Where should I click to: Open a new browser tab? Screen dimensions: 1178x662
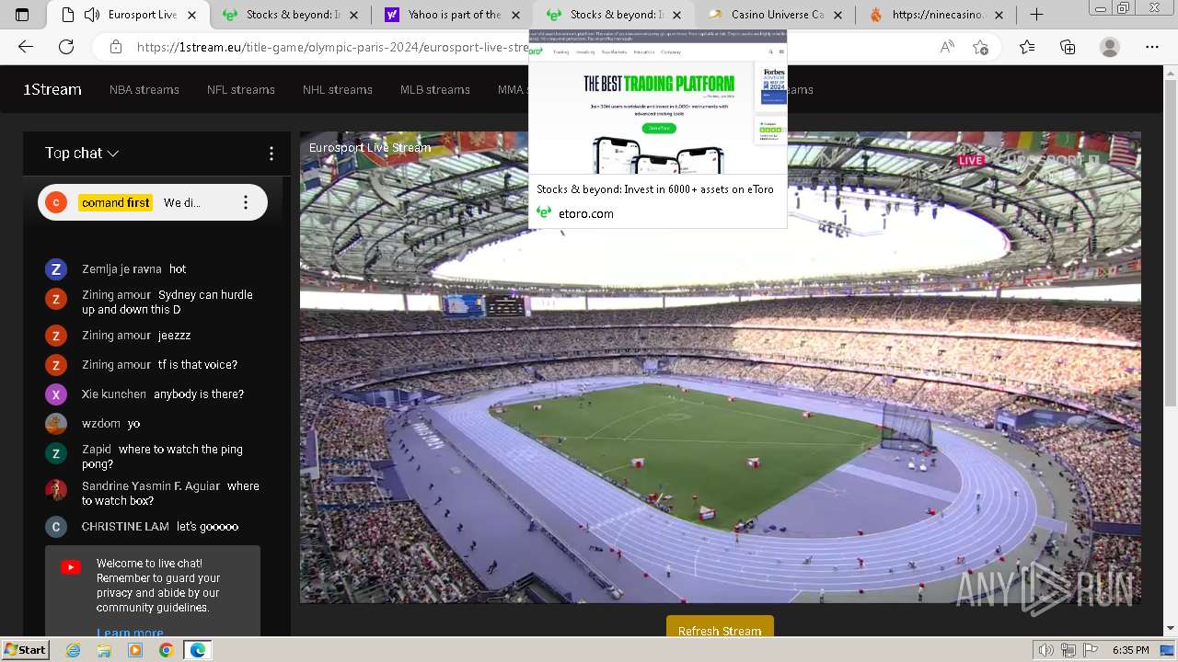click(1036, 15)
